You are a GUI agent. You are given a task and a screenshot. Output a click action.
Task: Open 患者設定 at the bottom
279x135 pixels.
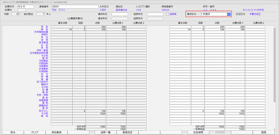pyautogui.click(x=127, y=132)
